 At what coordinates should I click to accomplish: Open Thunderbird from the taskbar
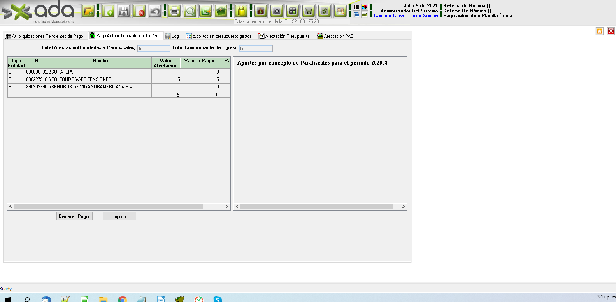click(x=46, y=299)
